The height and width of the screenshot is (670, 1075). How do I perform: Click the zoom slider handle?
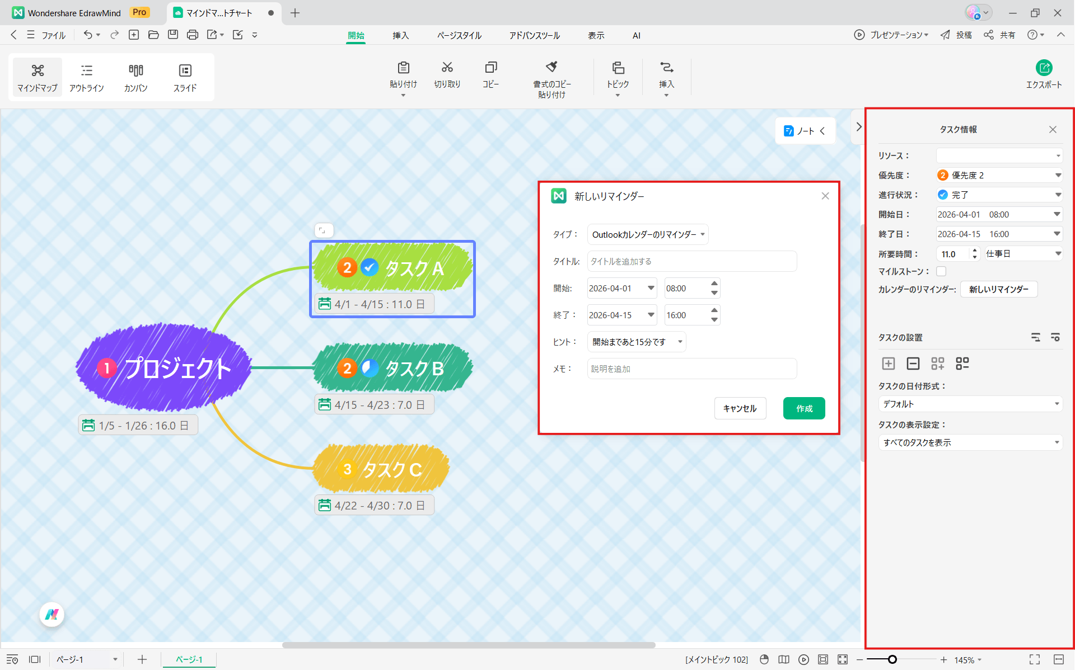892,659
